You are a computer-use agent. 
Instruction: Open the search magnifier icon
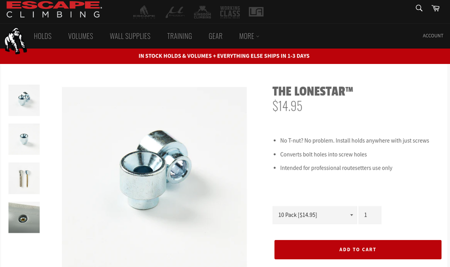pos(419,8)
